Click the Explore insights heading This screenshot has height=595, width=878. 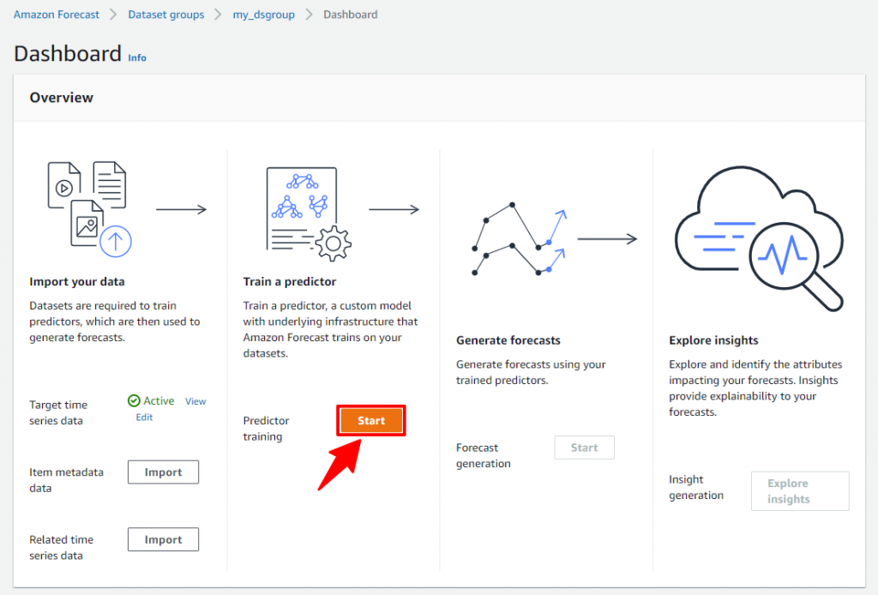pos(713,340)
